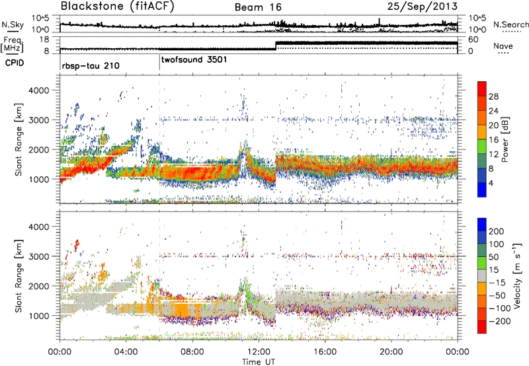This screenshot has width=529, height=366.
Task: Click the 'twofsound 3501' CPID marker
Action: pos(194,60)
